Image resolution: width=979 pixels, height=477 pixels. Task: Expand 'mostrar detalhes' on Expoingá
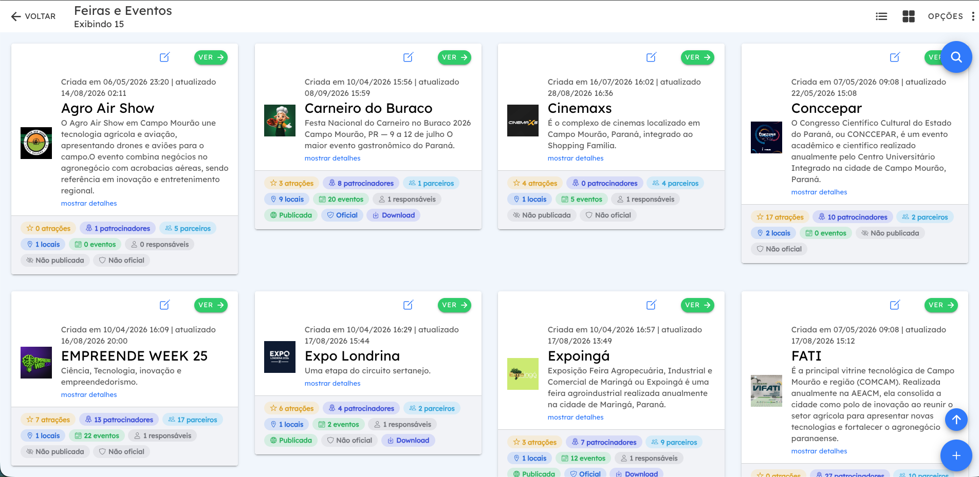point(576,418)
